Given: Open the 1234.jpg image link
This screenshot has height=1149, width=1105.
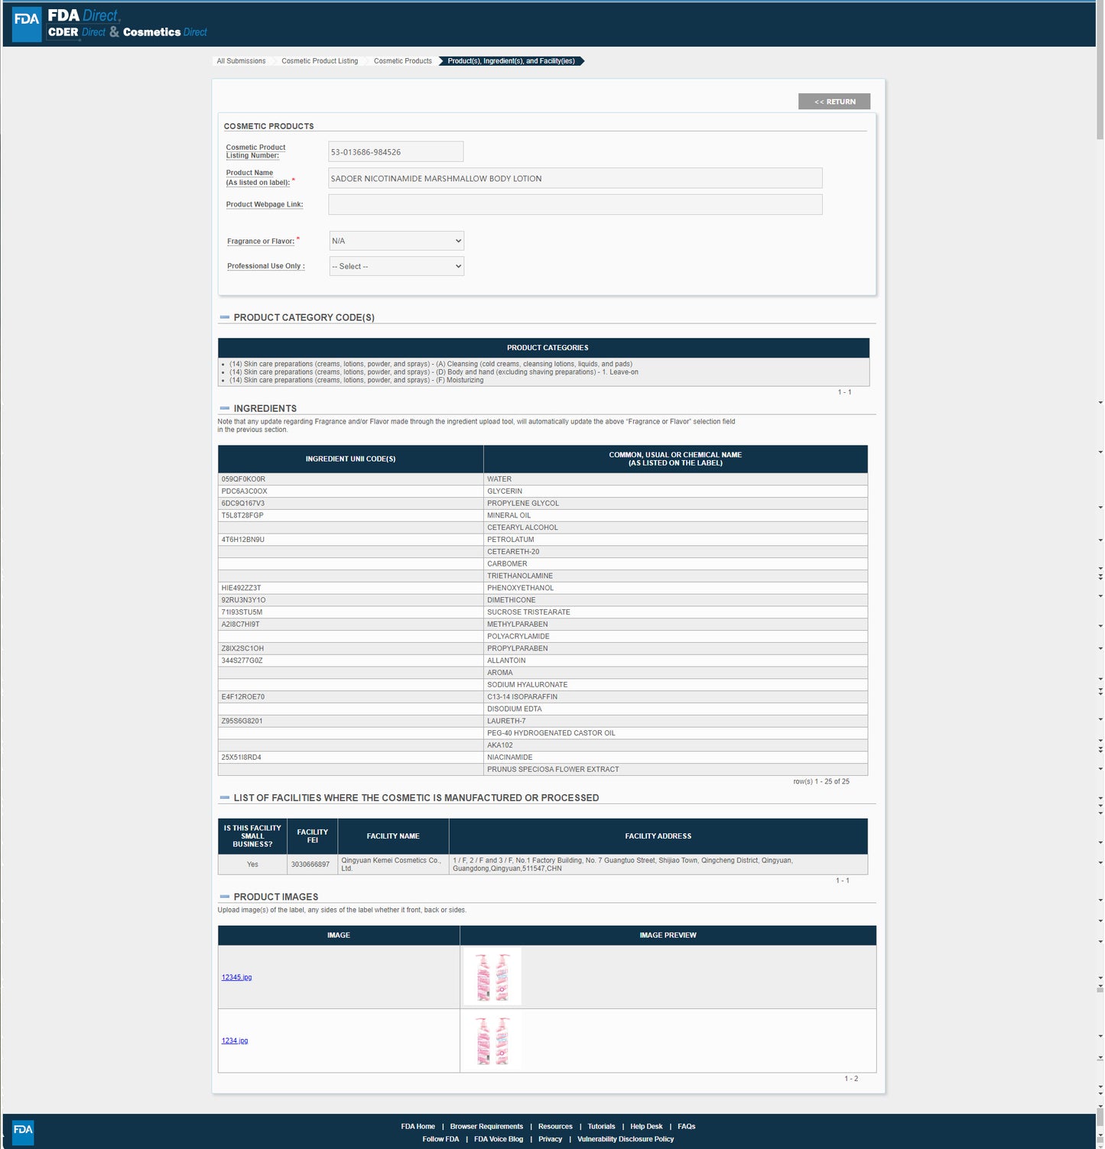Looking at the screenshot, I should pyautogui.click(x=235, y=1041).
